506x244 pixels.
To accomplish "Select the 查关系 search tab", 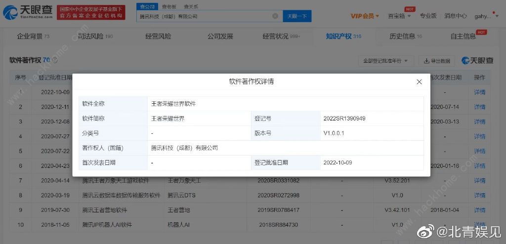I will pyautogui.click(x=191, y=6).
